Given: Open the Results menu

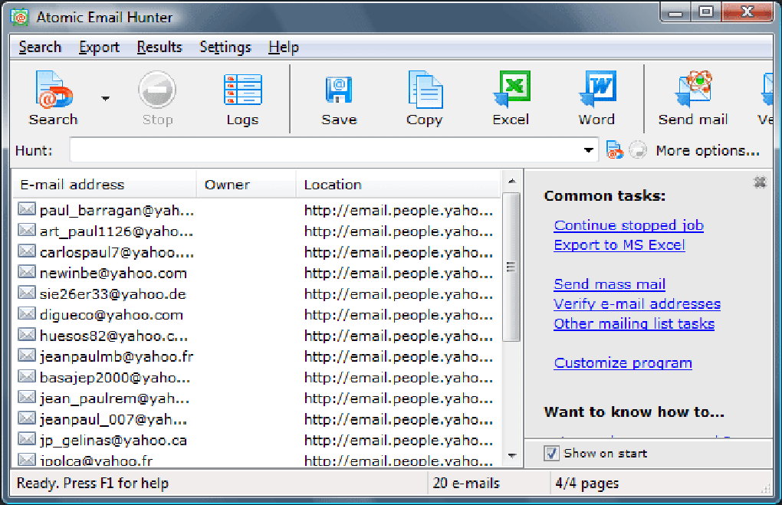Looking at the screenshot, I should [x=159, y=48].
